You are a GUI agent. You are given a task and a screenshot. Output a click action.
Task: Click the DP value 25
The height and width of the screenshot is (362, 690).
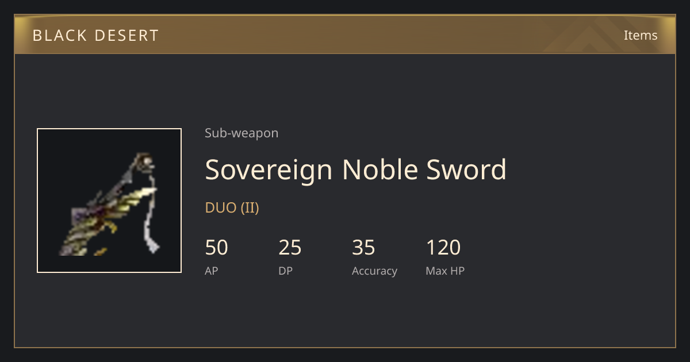point(290,248)
